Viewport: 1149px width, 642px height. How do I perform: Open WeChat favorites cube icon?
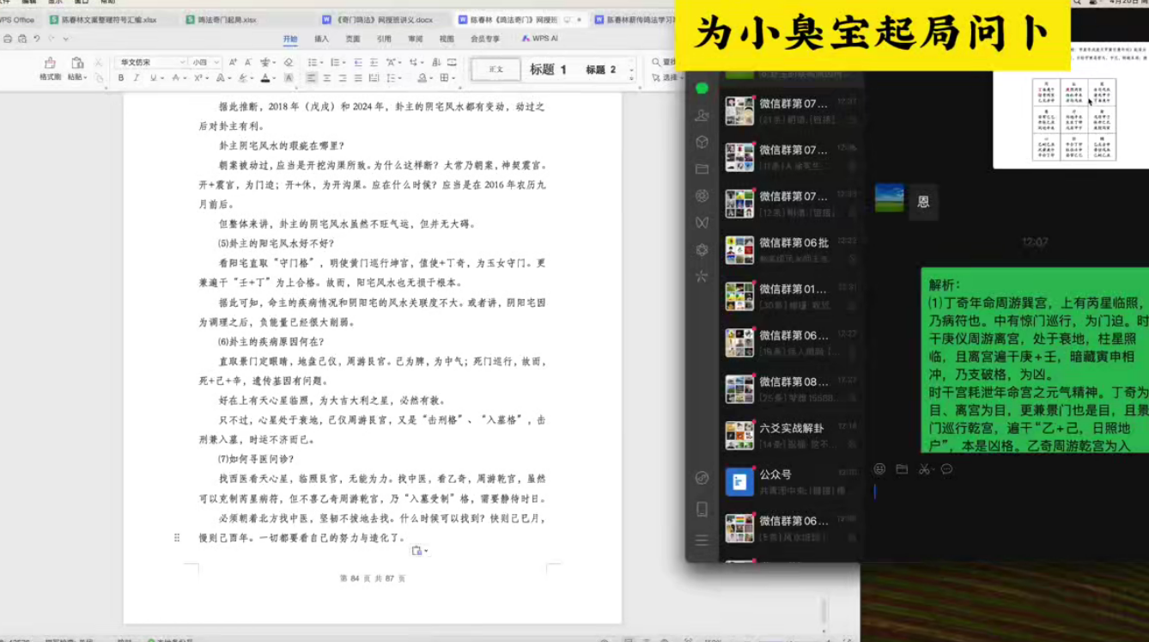(x=702, y=142)
